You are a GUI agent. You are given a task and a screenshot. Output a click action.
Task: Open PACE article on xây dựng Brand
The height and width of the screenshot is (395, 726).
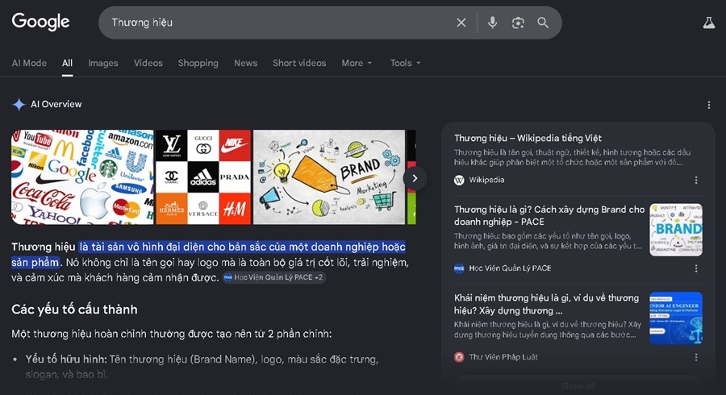(x=549, y=215)
